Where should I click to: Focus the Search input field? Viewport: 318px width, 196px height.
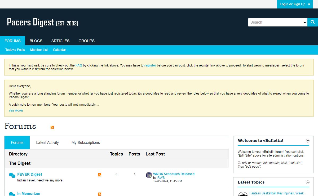tap(275, 22)
